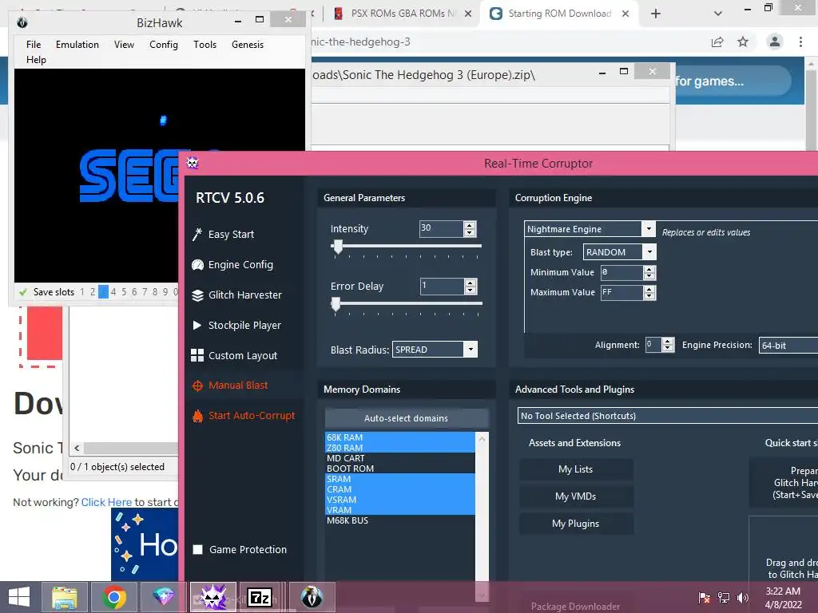Open My Plugins button
This screenshot has width=818, height=613.
point(576,524)
